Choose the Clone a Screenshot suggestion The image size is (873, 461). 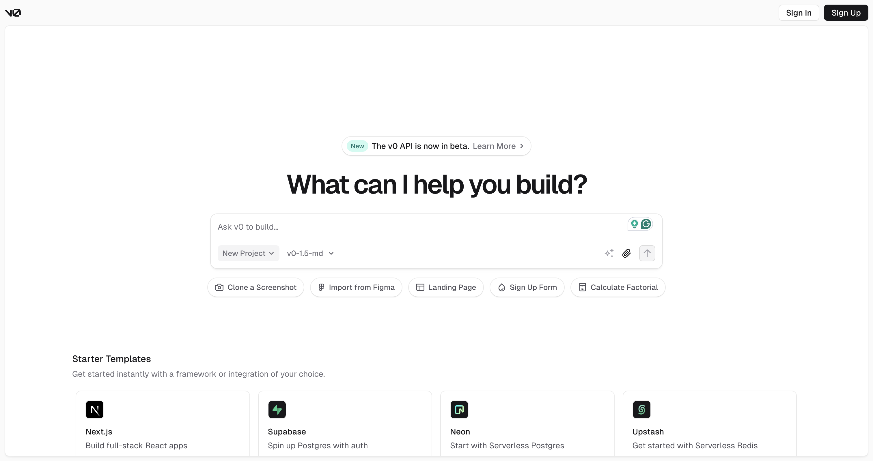point(256,287)
